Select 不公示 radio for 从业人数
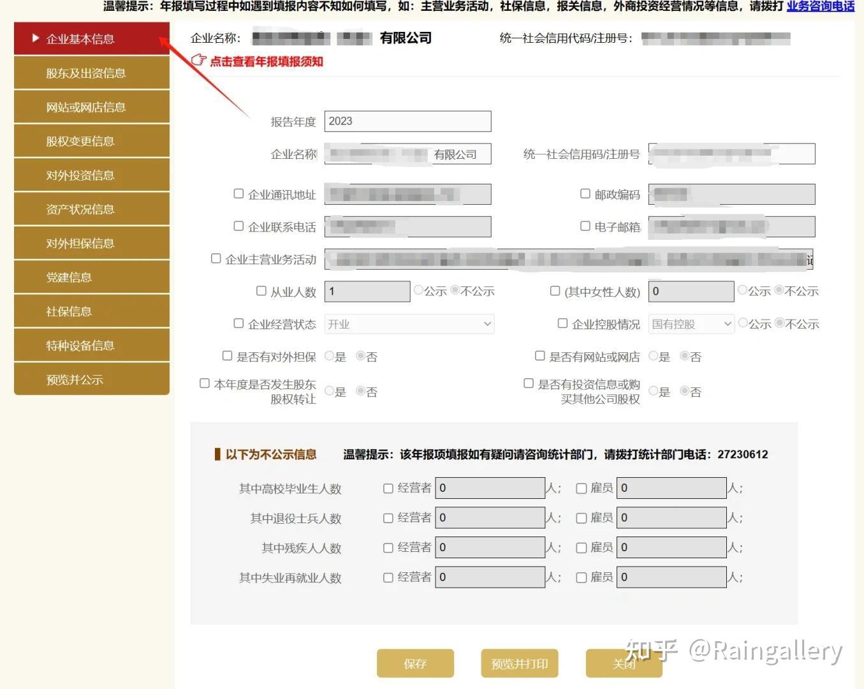864x689 pixels. coord(455,290)
